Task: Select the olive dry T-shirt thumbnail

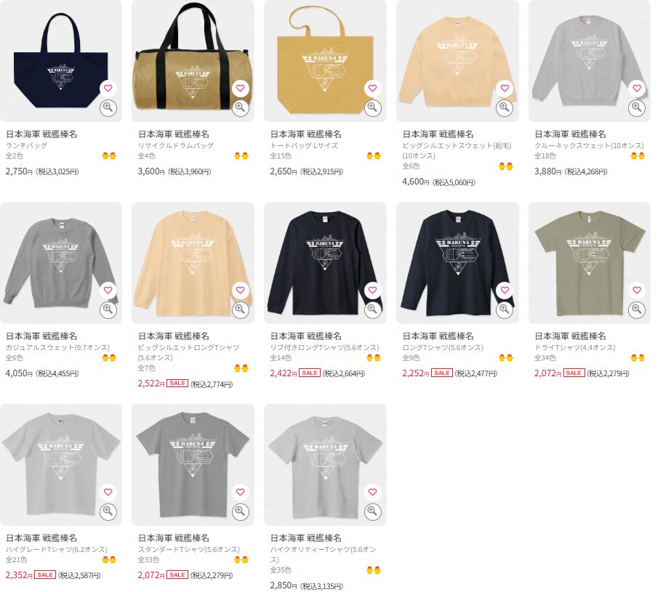Action: coord(590,263)
